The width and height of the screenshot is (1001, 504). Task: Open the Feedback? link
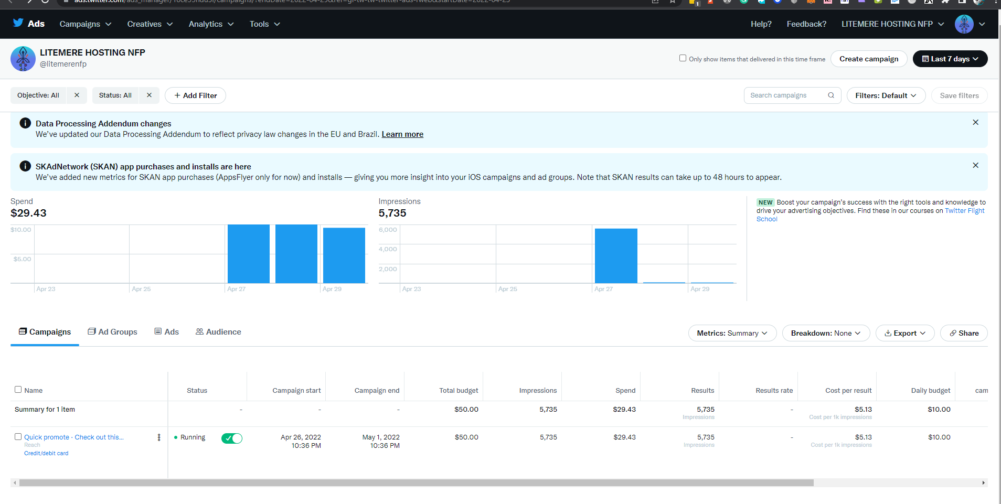[x=806, y=24]
